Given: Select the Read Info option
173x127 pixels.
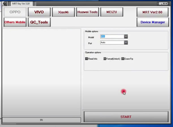Looking at the screenshot, I should click(87, 59).
